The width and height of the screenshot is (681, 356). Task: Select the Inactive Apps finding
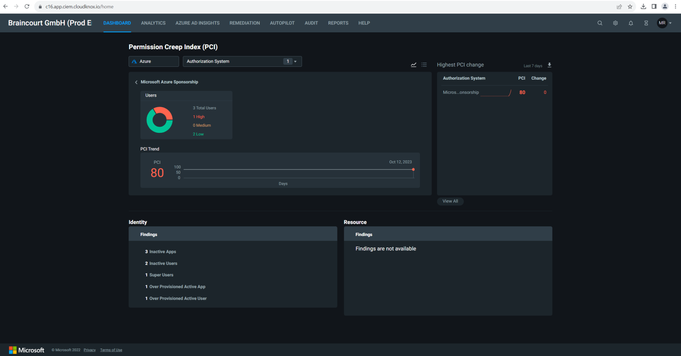162,252
